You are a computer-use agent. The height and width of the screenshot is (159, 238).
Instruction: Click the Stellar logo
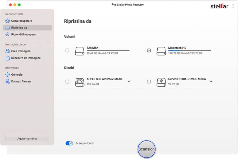[x=219, y=6]
